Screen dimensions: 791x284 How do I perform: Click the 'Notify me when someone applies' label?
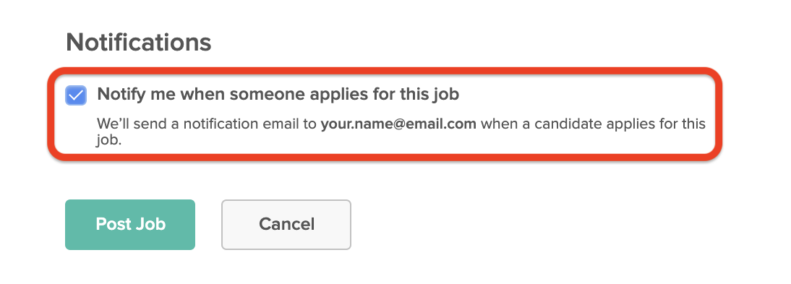point(278,95)
